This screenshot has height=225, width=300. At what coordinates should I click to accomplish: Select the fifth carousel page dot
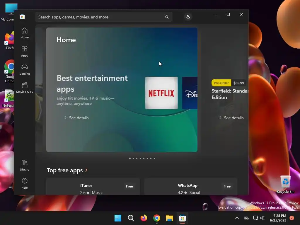coord(144,158)
